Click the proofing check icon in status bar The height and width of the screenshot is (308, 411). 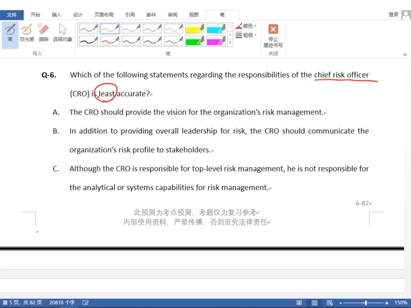click(x=85, y=303)
